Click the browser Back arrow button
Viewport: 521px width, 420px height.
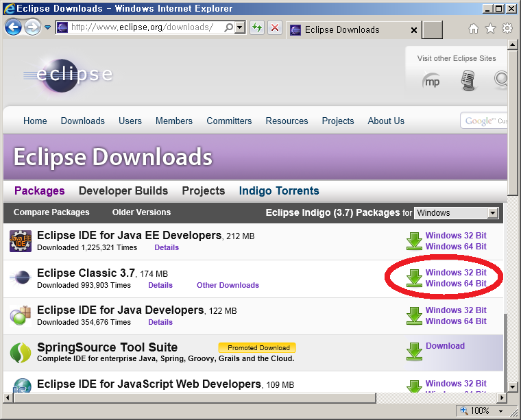(x=13, y=27)
